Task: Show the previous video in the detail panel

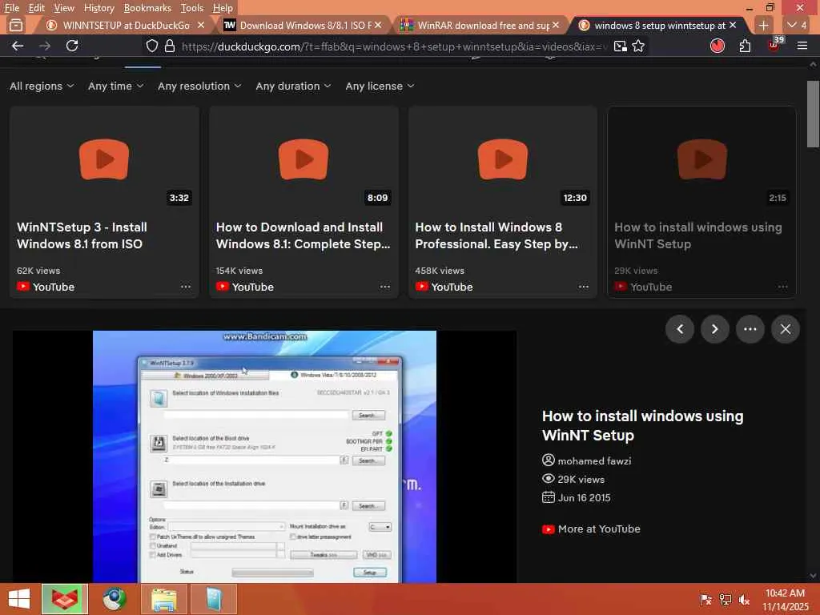Action: (x=680, y=329)
